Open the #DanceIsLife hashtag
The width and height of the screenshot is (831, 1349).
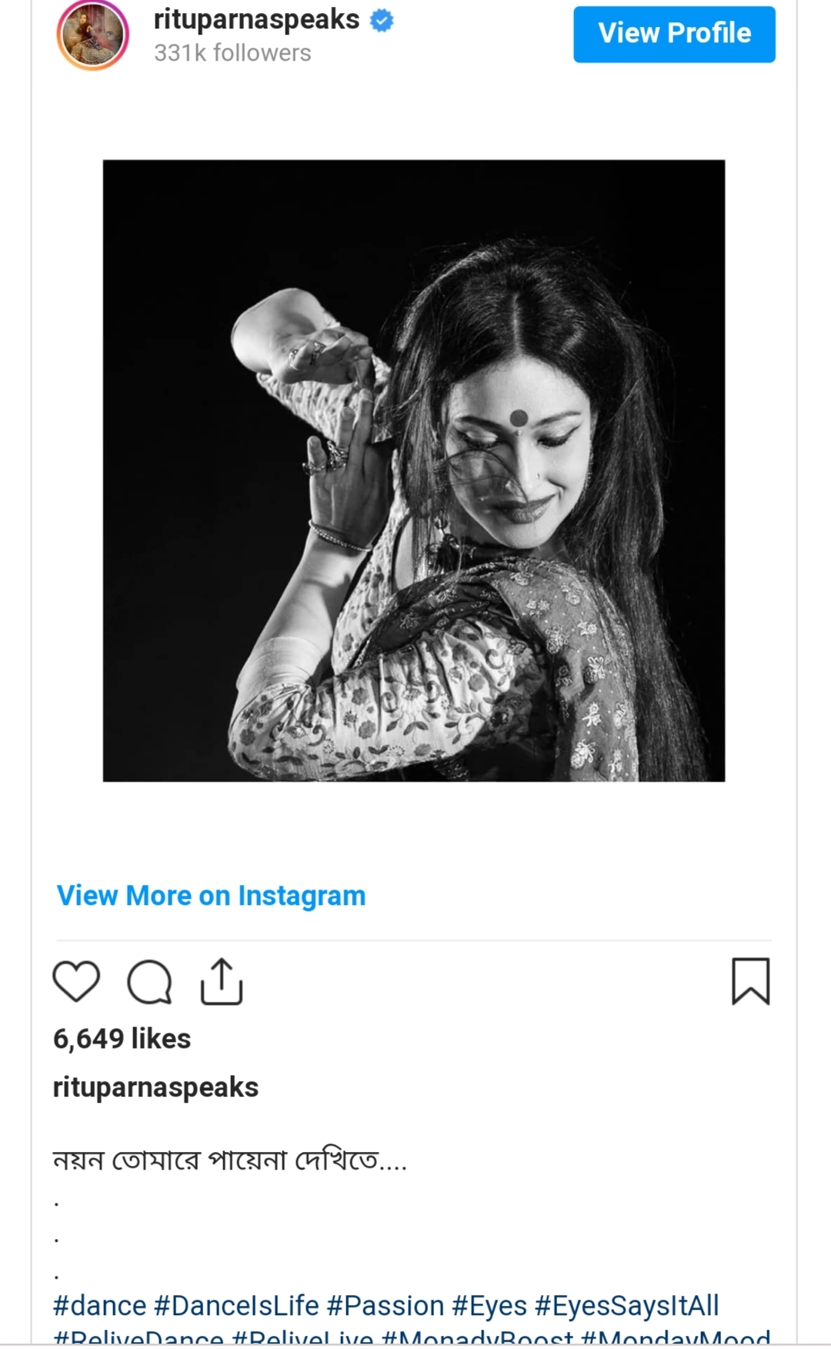click(236, 1305)
